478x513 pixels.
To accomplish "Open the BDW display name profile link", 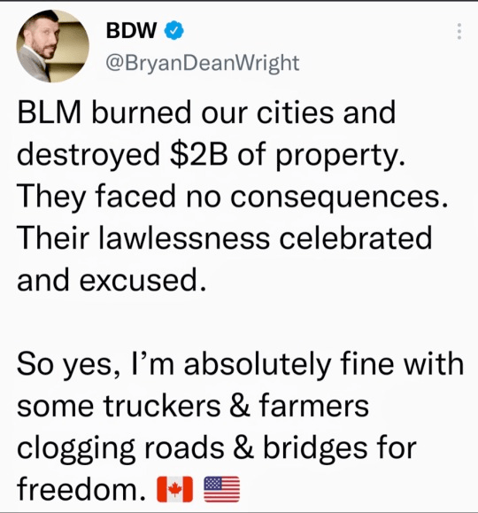I will [131, 30].
